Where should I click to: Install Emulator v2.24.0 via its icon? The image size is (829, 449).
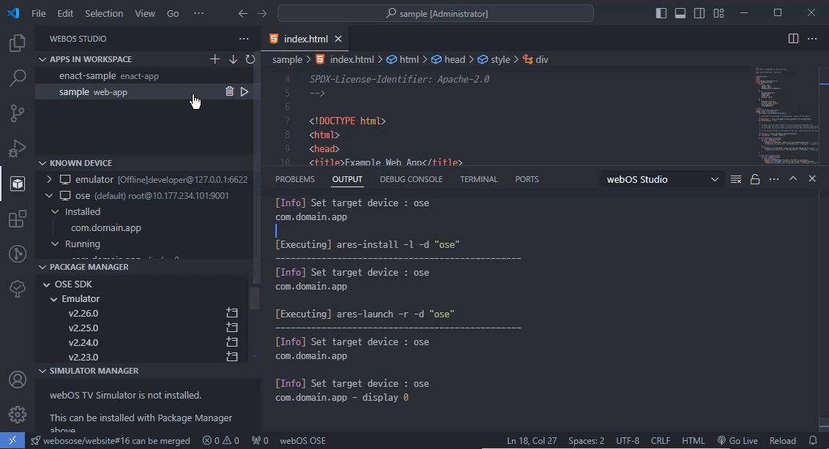(231, 342)
